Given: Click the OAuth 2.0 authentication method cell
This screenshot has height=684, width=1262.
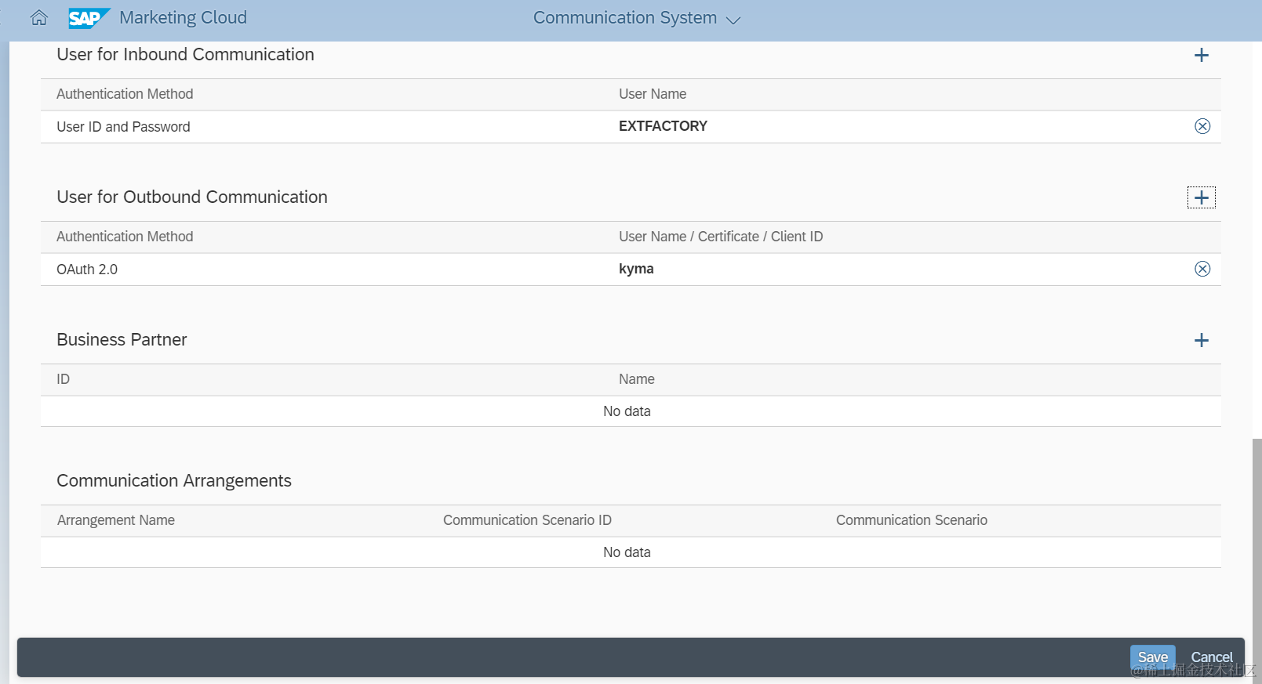Looking at the screenshot, I should 87,270.
